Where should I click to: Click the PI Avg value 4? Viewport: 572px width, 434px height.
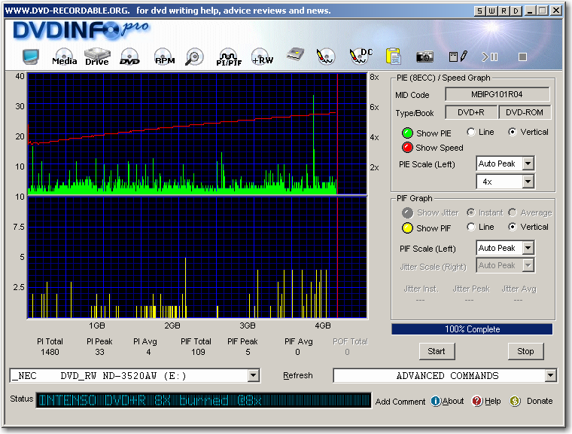click(x=148, y=352)
